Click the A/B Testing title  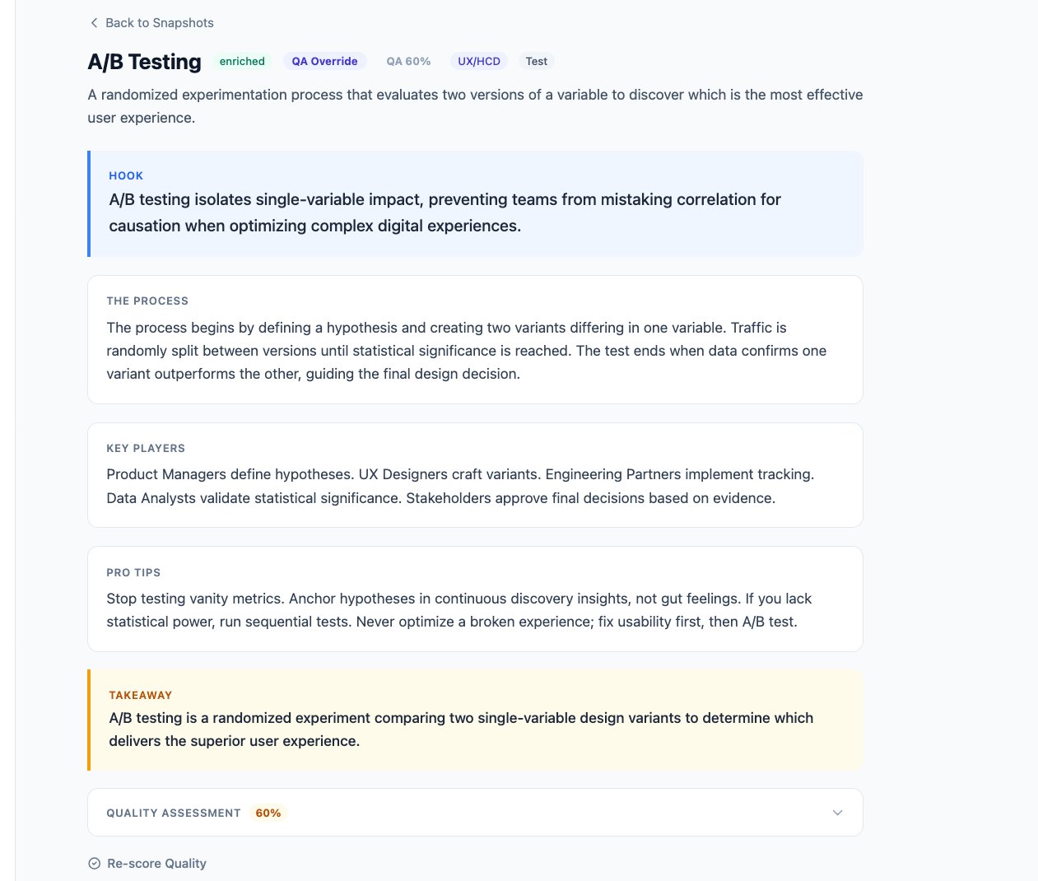coord(145,62)
